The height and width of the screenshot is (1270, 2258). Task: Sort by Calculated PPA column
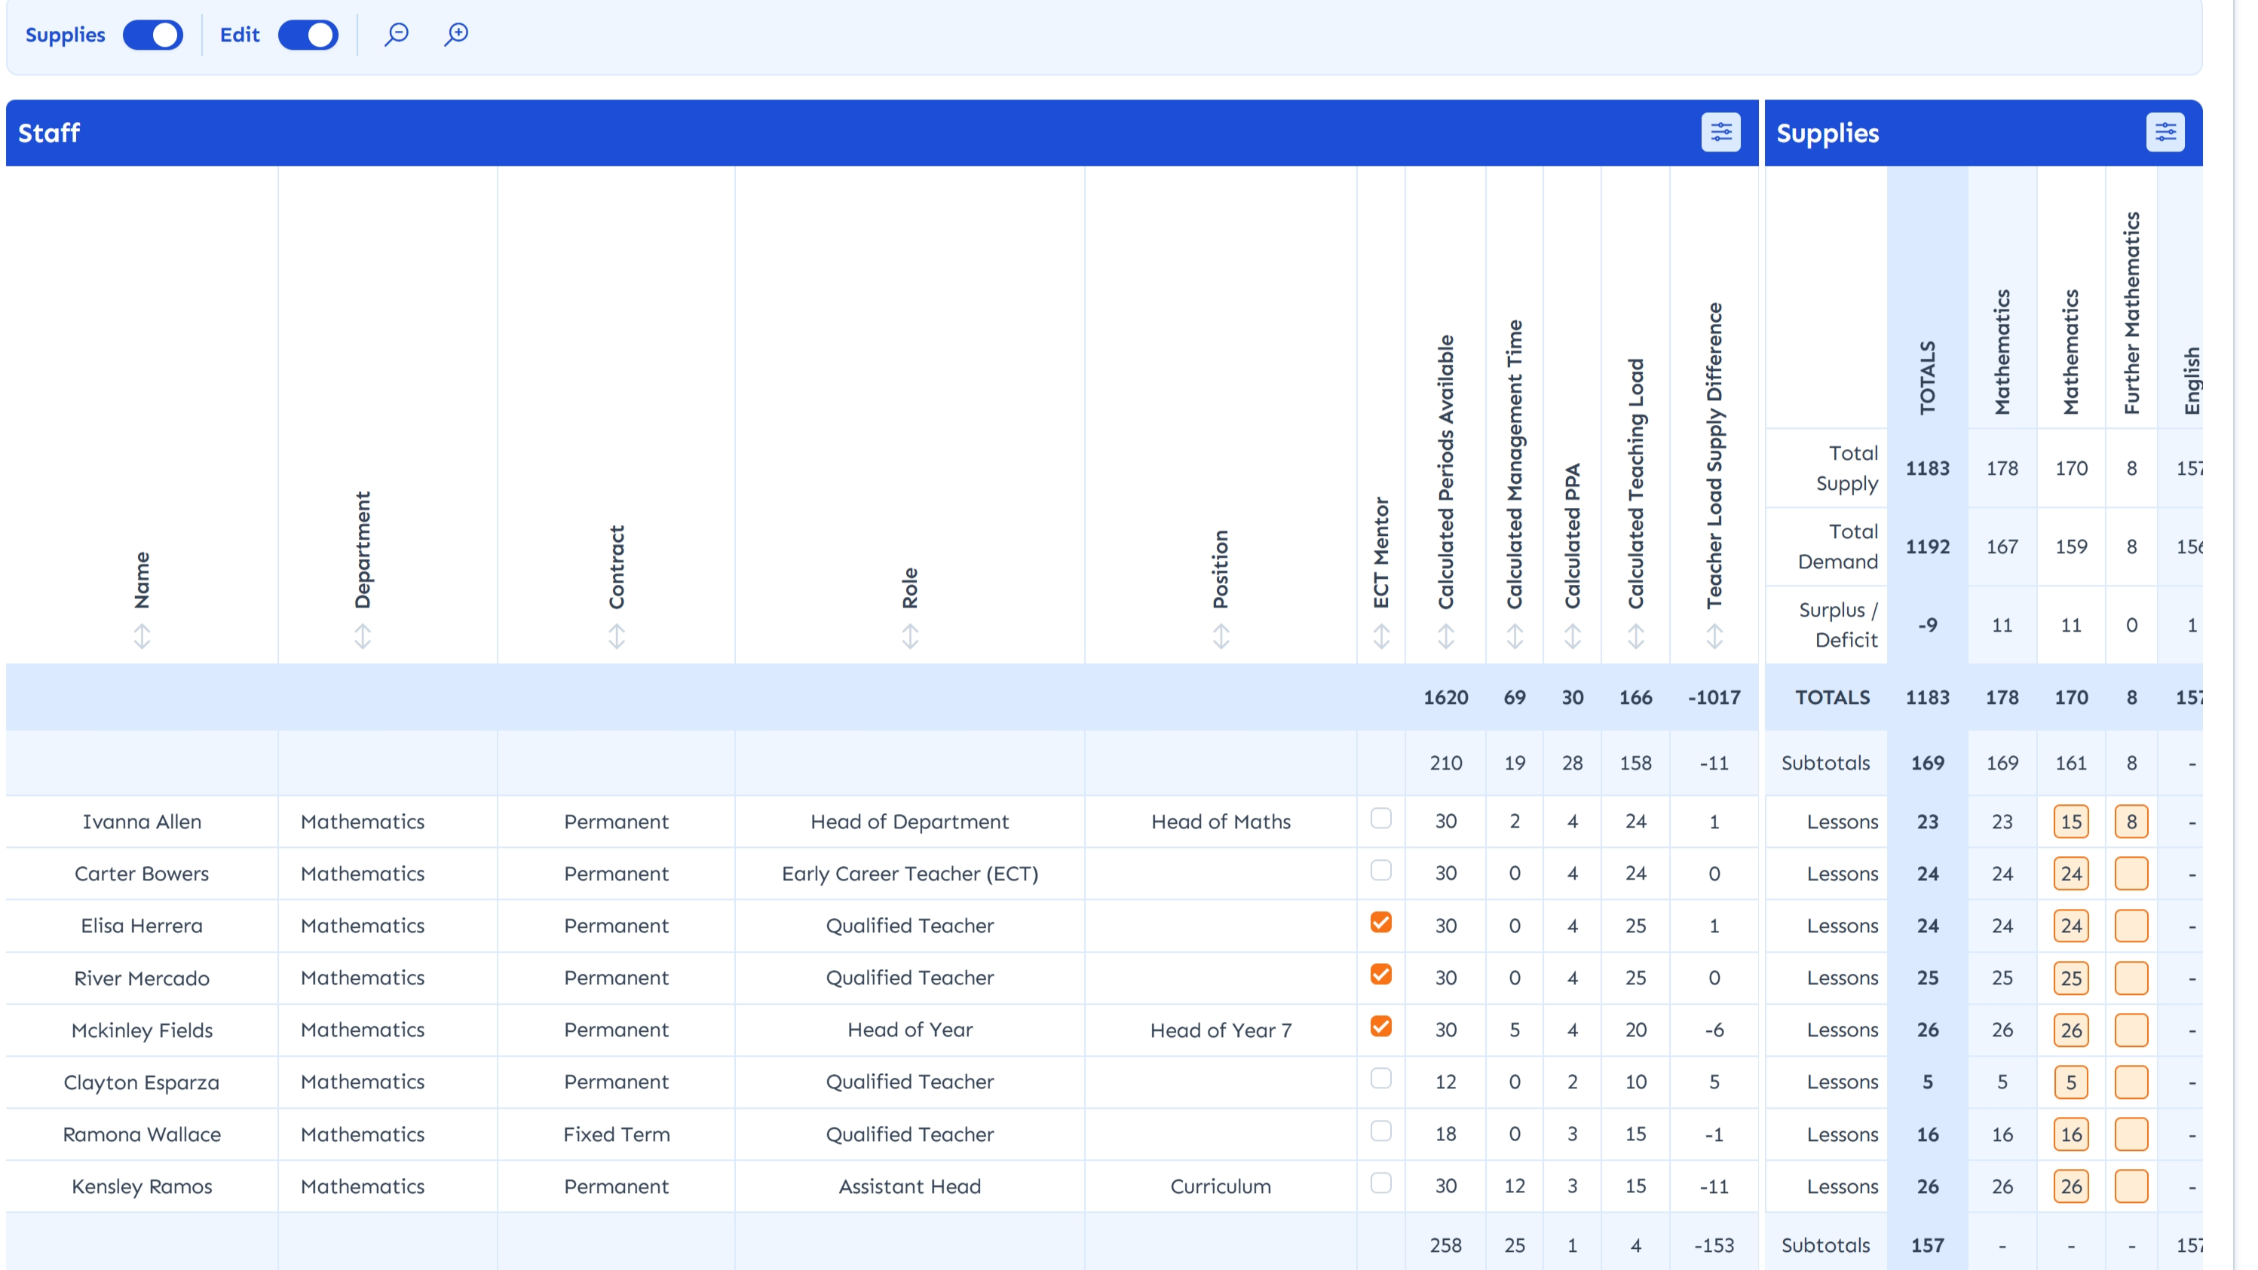pyautogui.click(x=1573, y=637)
